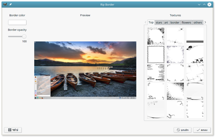Switch to the stars tab
Screen dimensions: 216x138
point(159,23)
